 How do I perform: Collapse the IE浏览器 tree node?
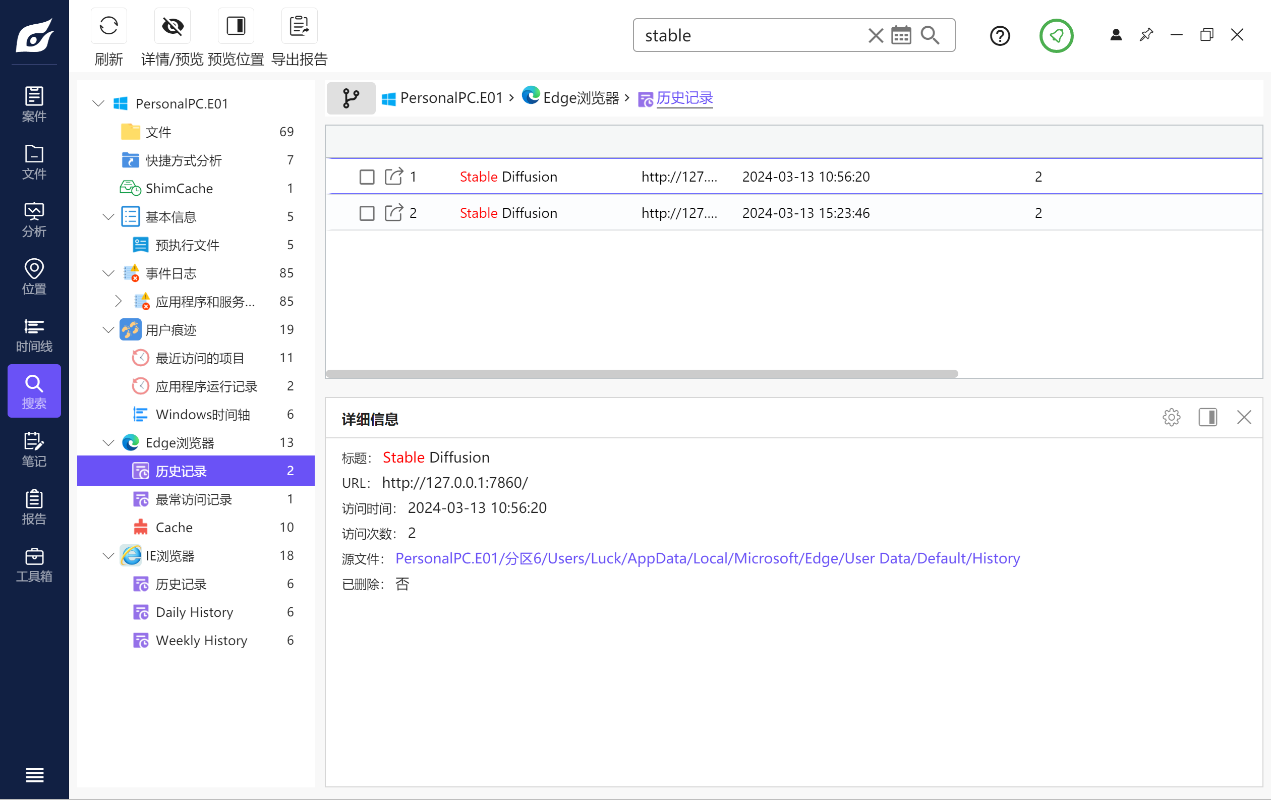[109, 555]
